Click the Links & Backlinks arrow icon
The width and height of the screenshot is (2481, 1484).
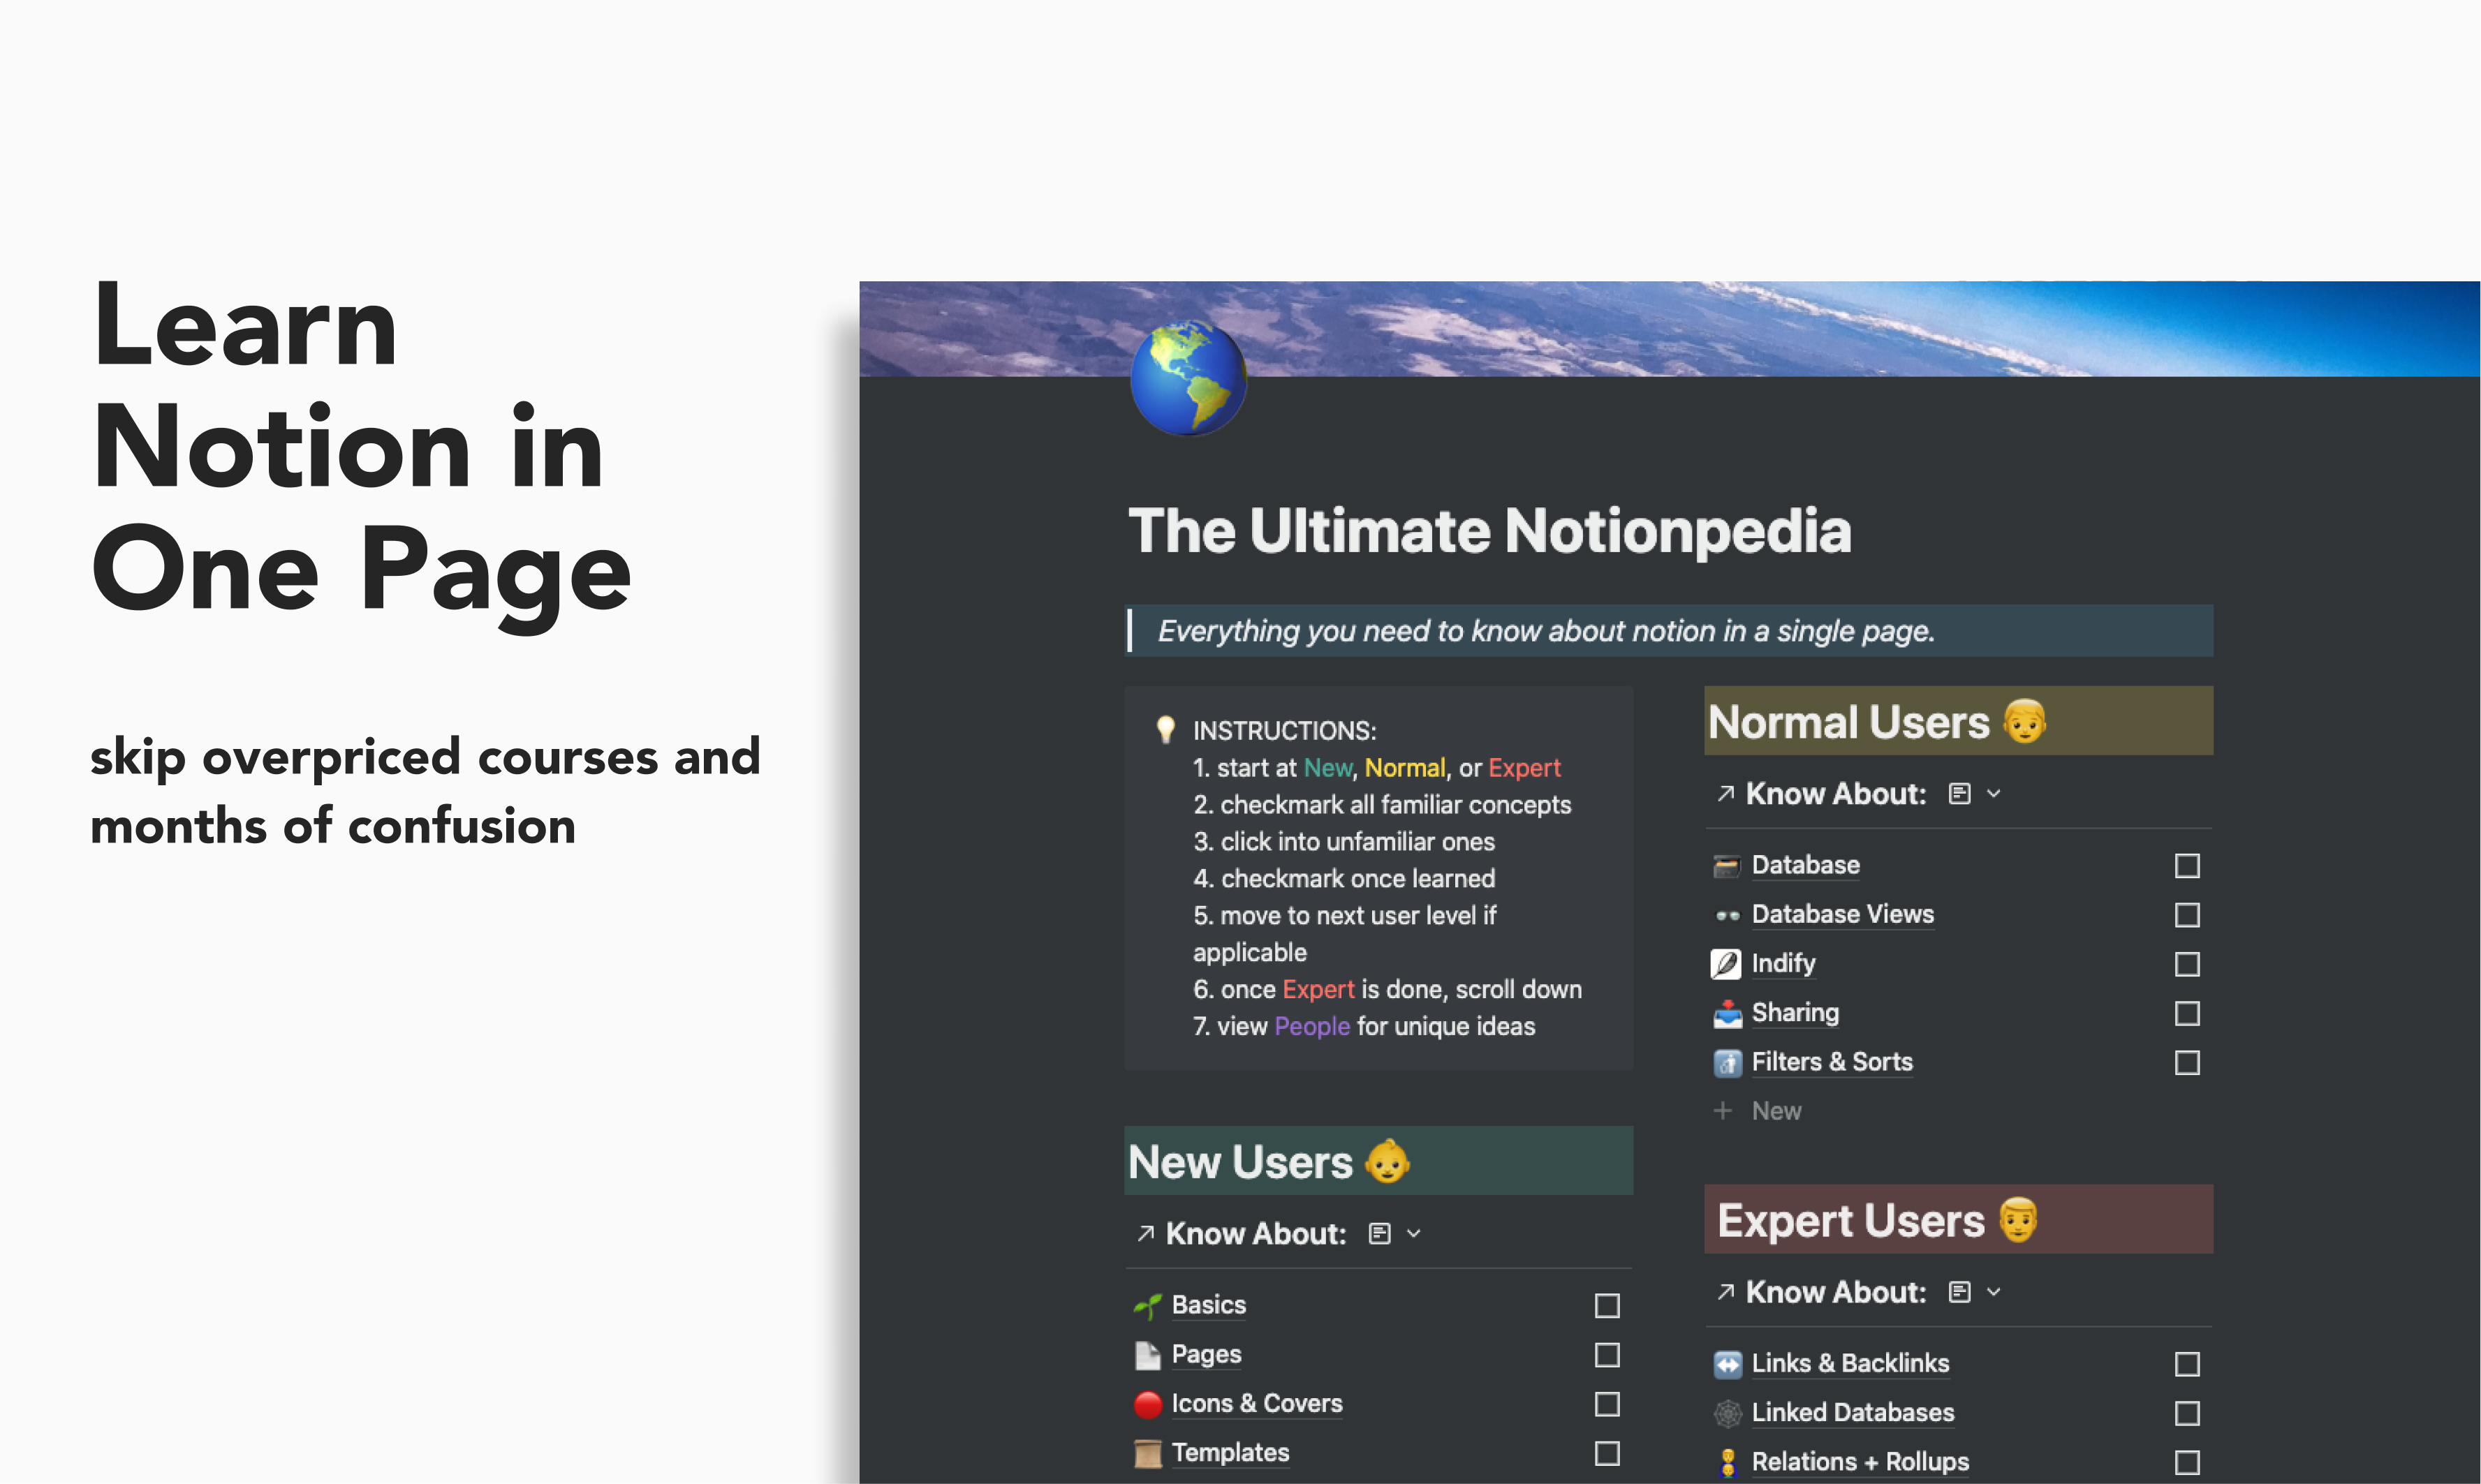[1727, 1364]
